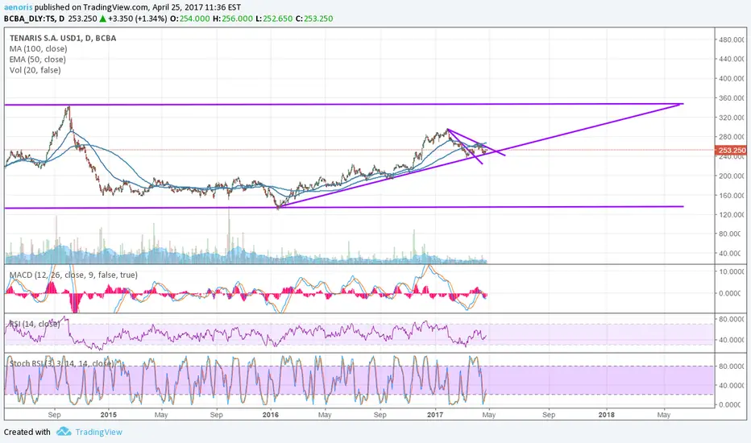This screenshot has height=443, width=751.
Task: Click the 360.000 price axis label
Action: pos(732,97)
